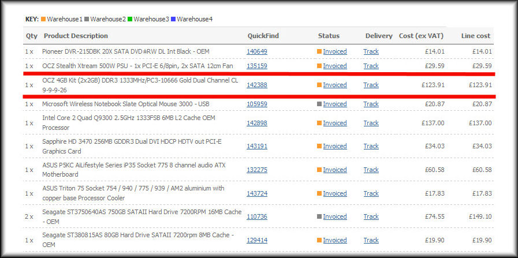Track delivery of Microsoft Wireless Mouse
The width and height of the screenshot is (518, 258).
coord(371,104)
